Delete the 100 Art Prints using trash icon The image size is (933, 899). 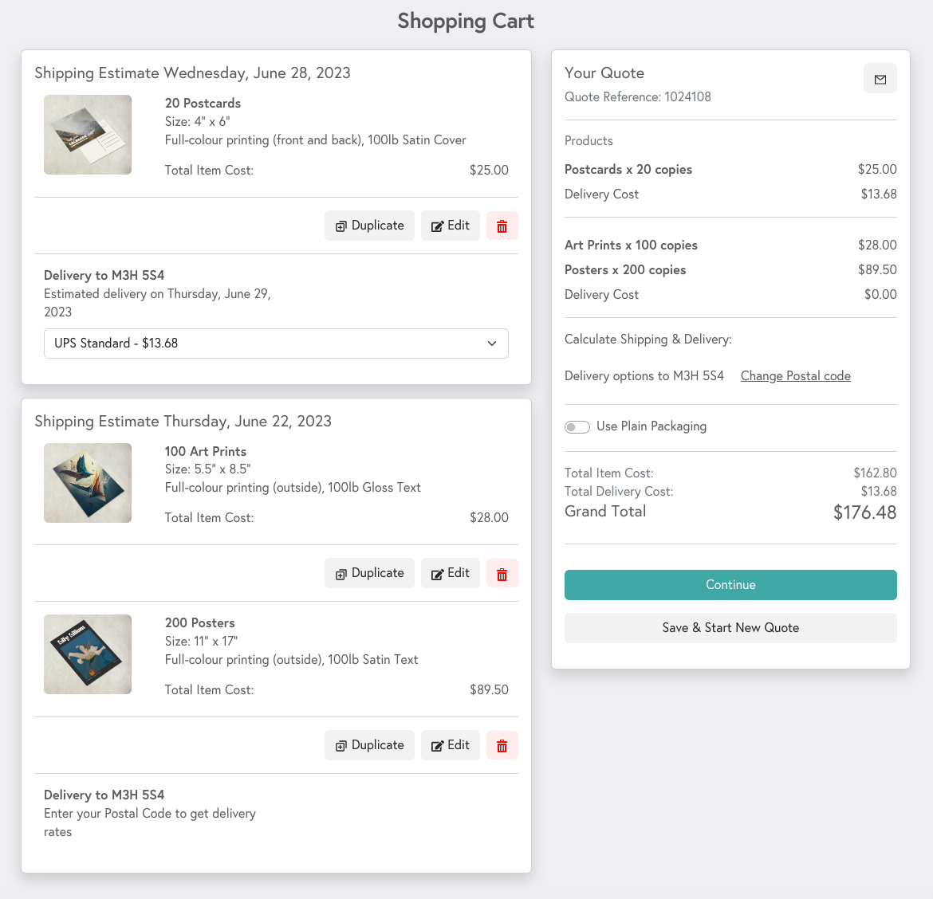point(502,573)
